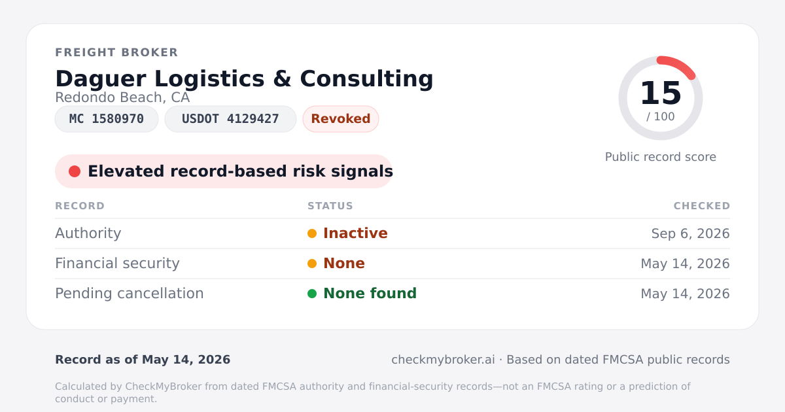Click the green dot beside None found
785x412 pixels.
click(x=312, y=294)
